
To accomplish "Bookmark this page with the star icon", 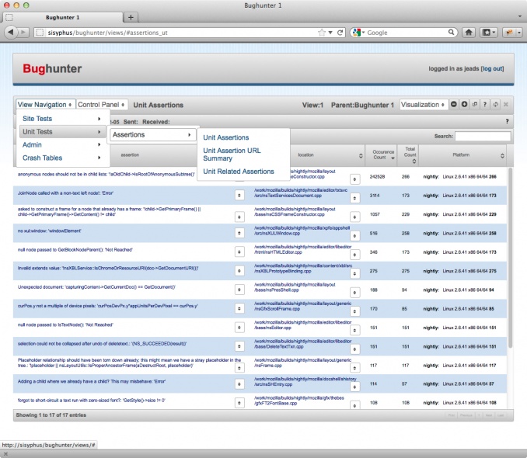I will tap(320, 33).
